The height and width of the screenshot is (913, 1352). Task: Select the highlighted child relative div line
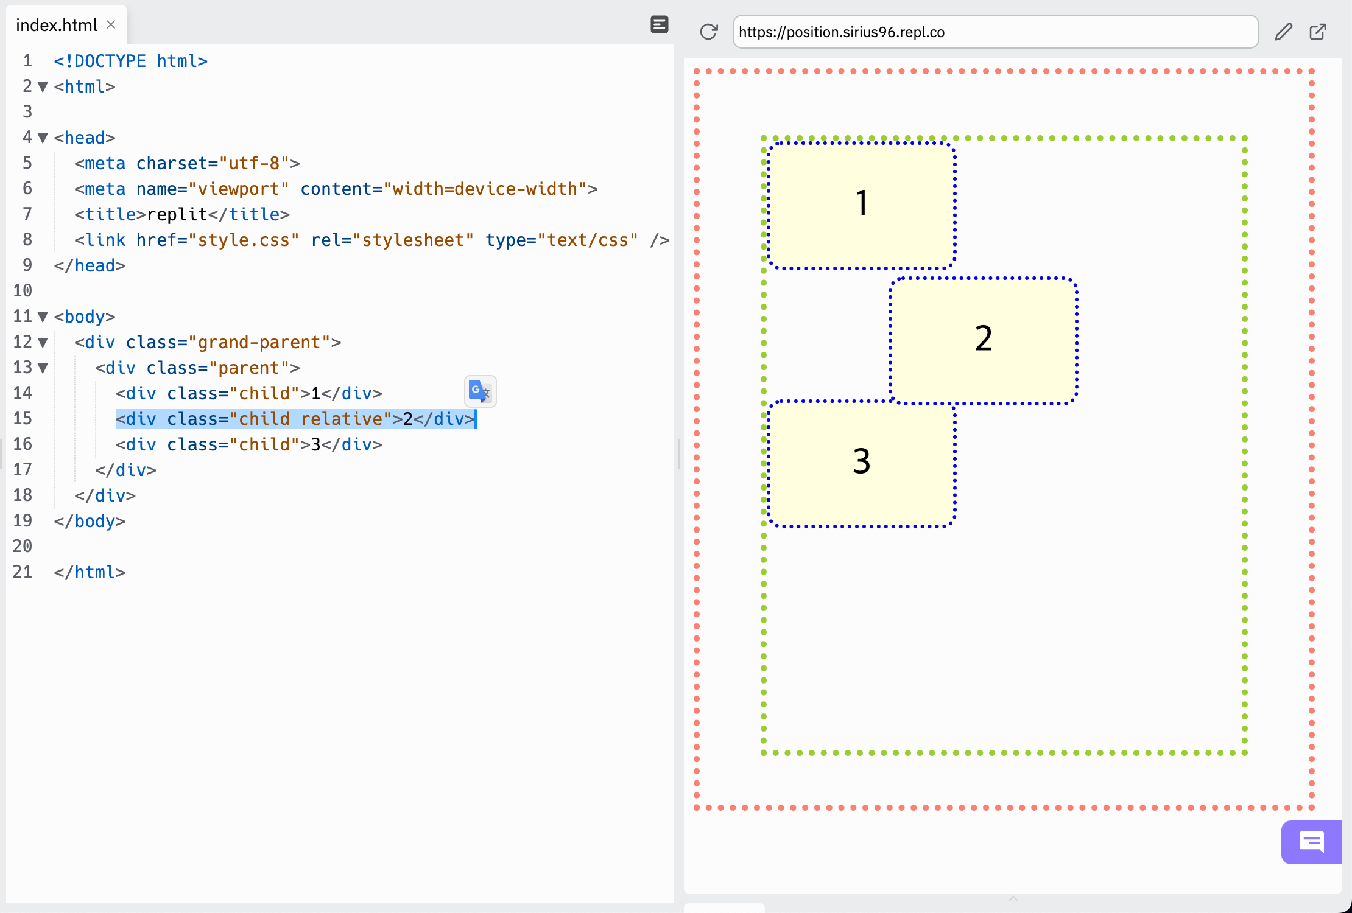pyautogui.click(x=295, y=419)
